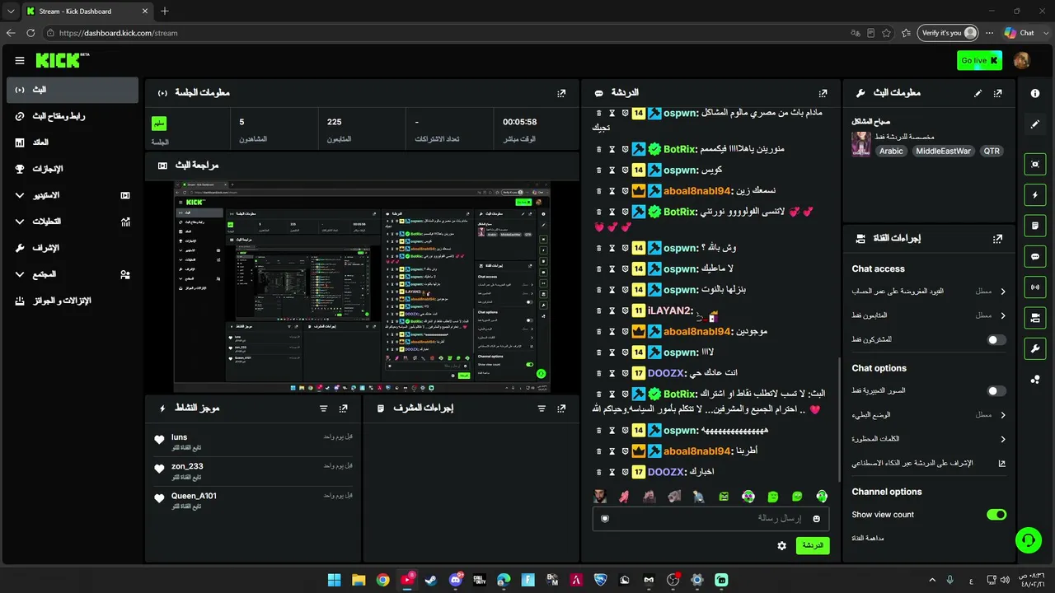Expand المجتمع section chevron
This screenshot has width=1055, height=593.
click(x=20, y=274)
